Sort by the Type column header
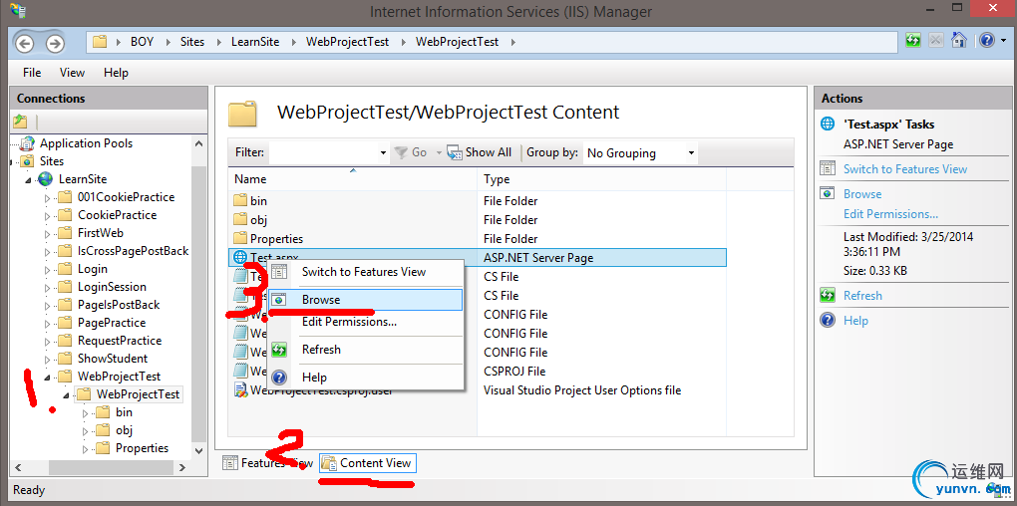 (x=602, y=179)
